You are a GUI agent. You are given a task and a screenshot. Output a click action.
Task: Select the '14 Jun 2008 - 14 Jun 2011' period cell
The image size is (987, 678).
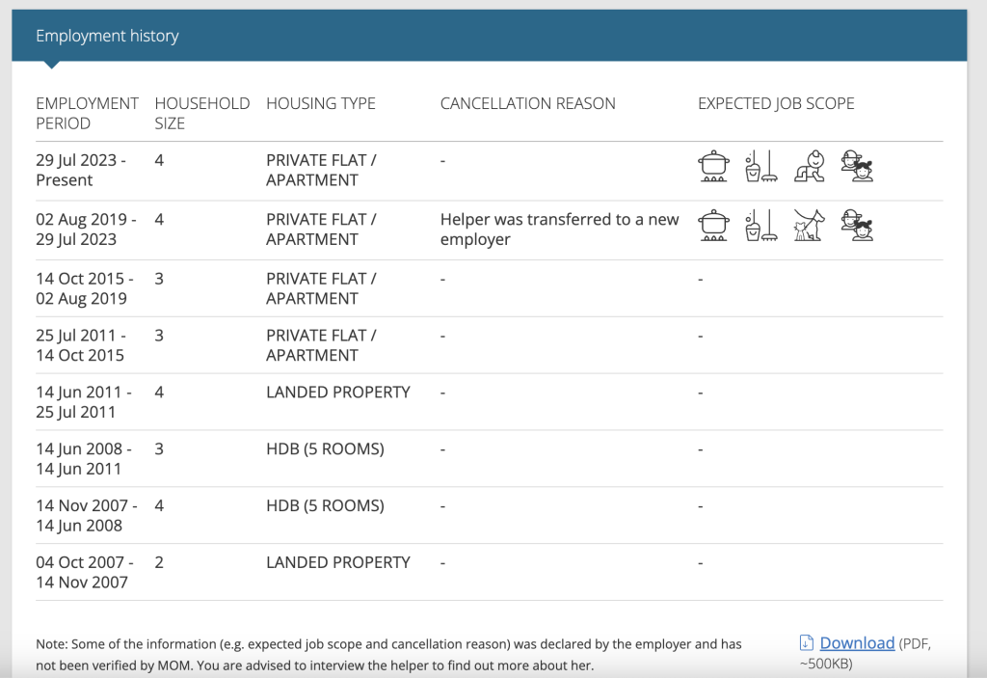84,459
